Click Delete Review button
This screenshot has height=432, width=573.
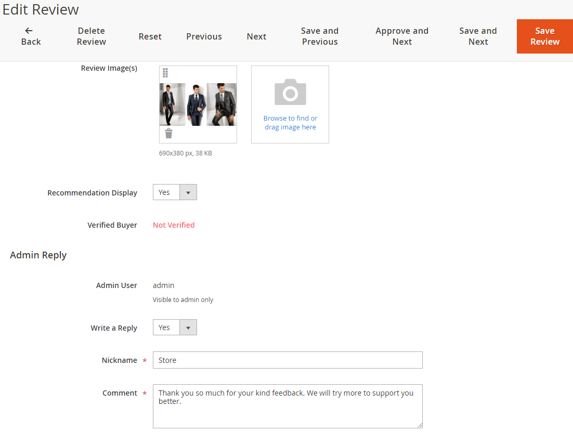92,36
